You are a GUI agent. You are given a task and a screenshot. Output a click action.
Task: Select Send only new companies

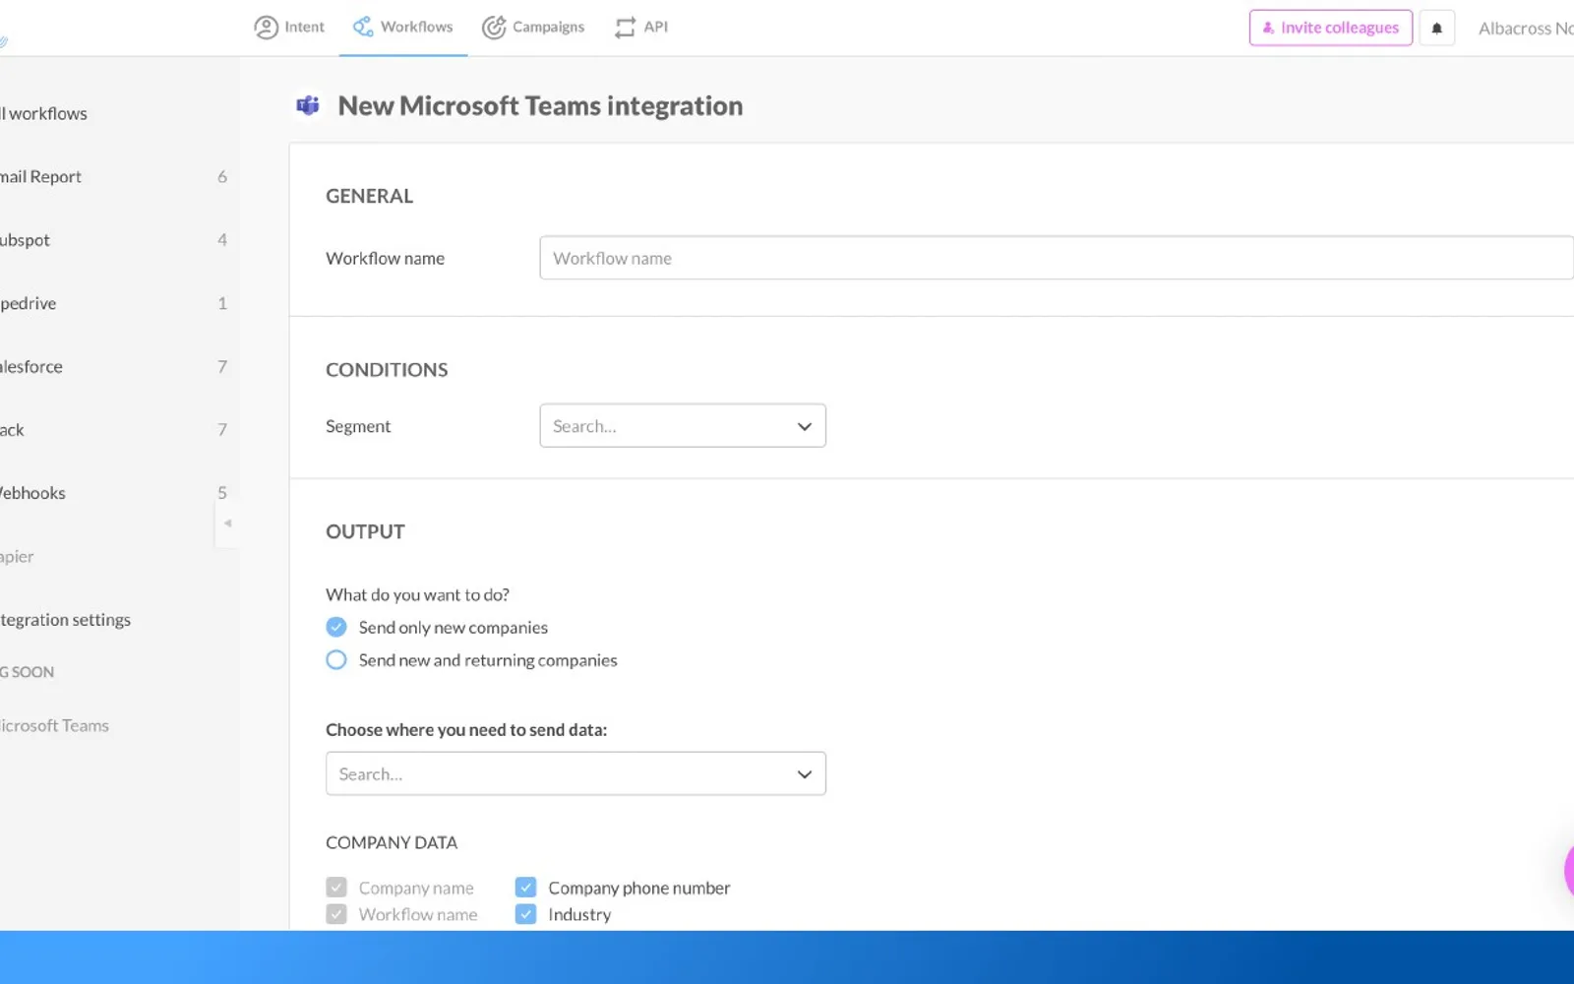pyautogui.click(x=336, y=627)
